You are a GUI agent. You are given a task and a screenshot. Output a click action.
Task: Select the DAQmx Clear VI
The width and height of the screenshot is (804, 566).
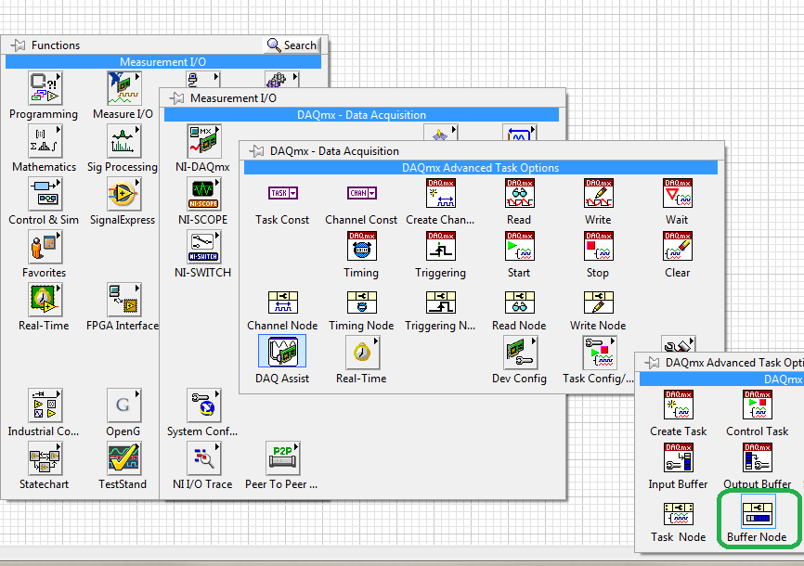(x=678, y=246)
